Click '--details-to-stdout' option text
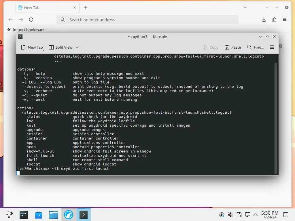Screen dimensions: 295x221 tap(44, 86)
